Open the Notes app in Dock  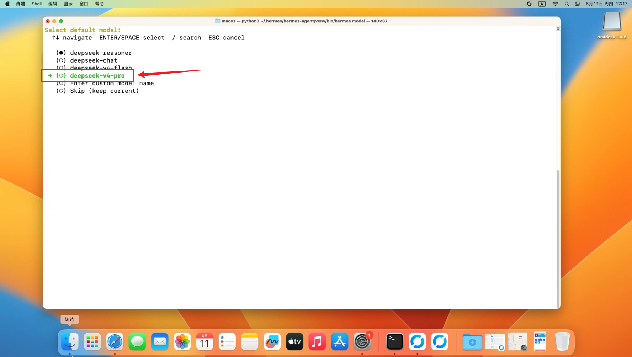[x=250, y=342]
